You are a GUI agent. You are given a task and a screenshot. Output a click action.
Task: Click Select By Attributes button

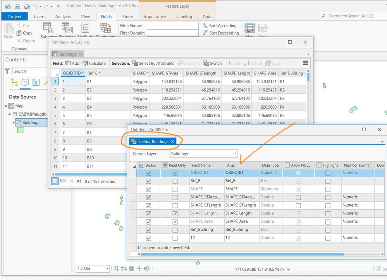pos(153,63)
